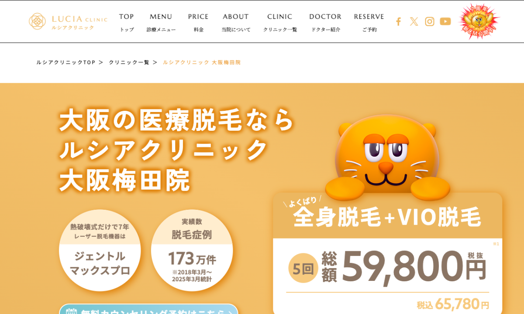Go to クリニック一覧 breadcrumb link
The height and width of the screenshot is (314, 524).
point(129,62)
